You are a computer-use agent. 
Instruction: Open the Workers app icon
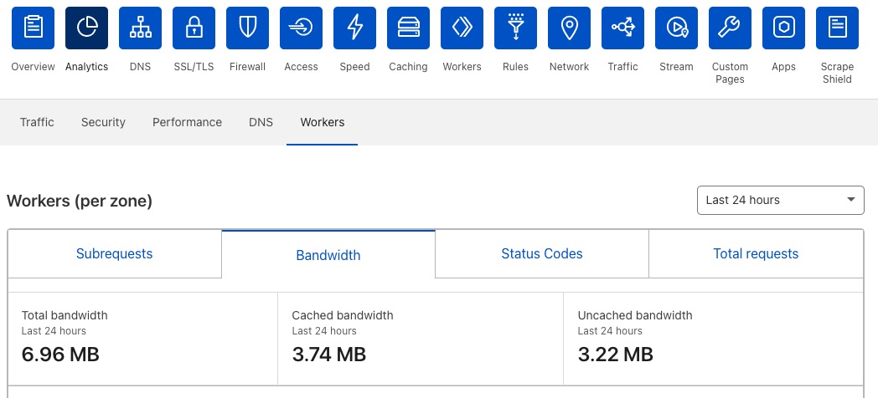tap(462, 28)
